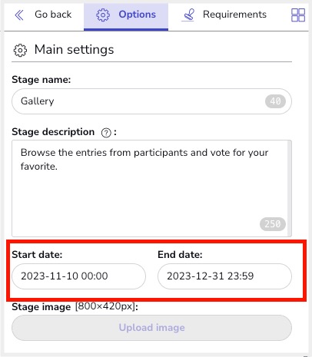
Task: Click the double-chevron Go back icon
Action: click(19, 15)
